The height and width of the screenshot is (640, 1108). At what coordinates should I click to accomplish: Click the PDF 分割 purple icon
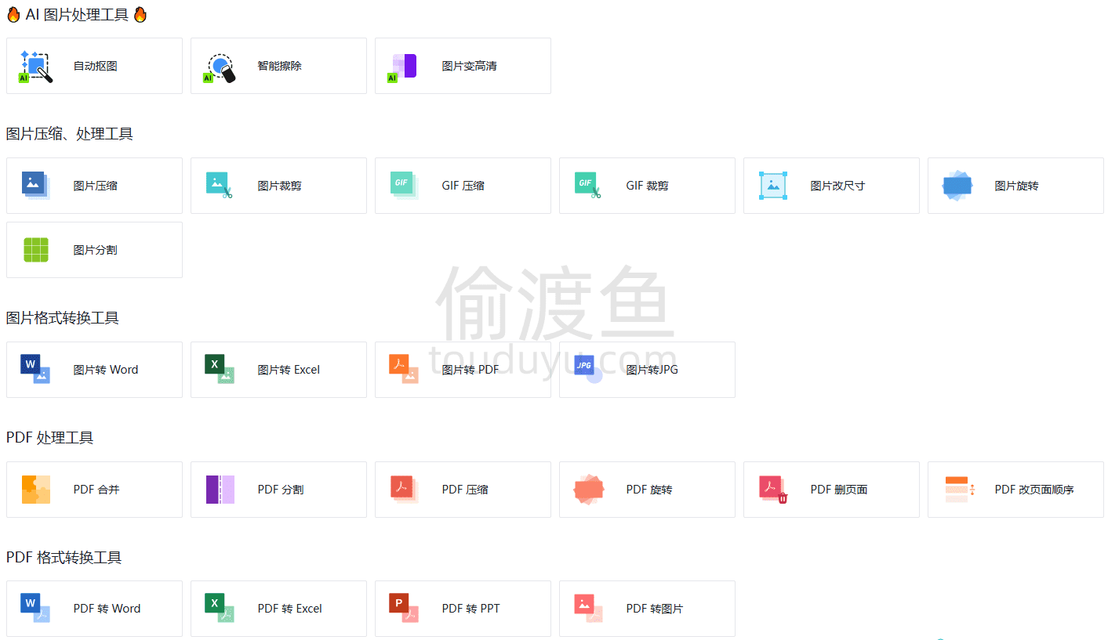click(x=220, y=490)
